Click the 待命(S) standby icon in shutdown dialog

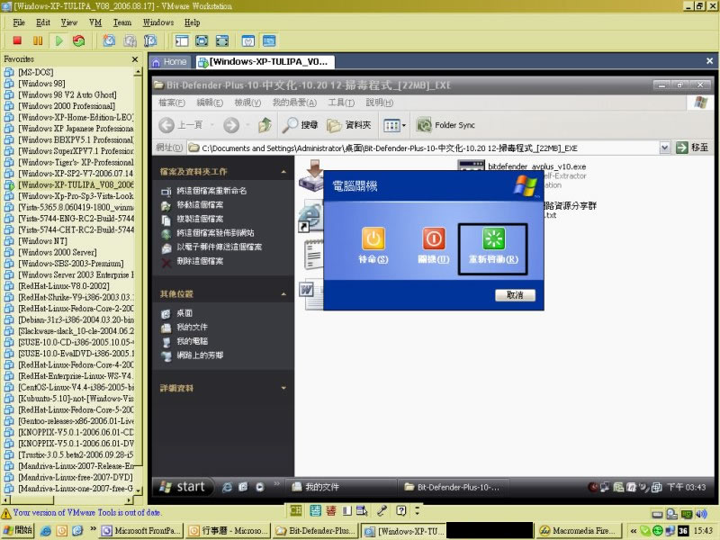(x=373, y=238)
